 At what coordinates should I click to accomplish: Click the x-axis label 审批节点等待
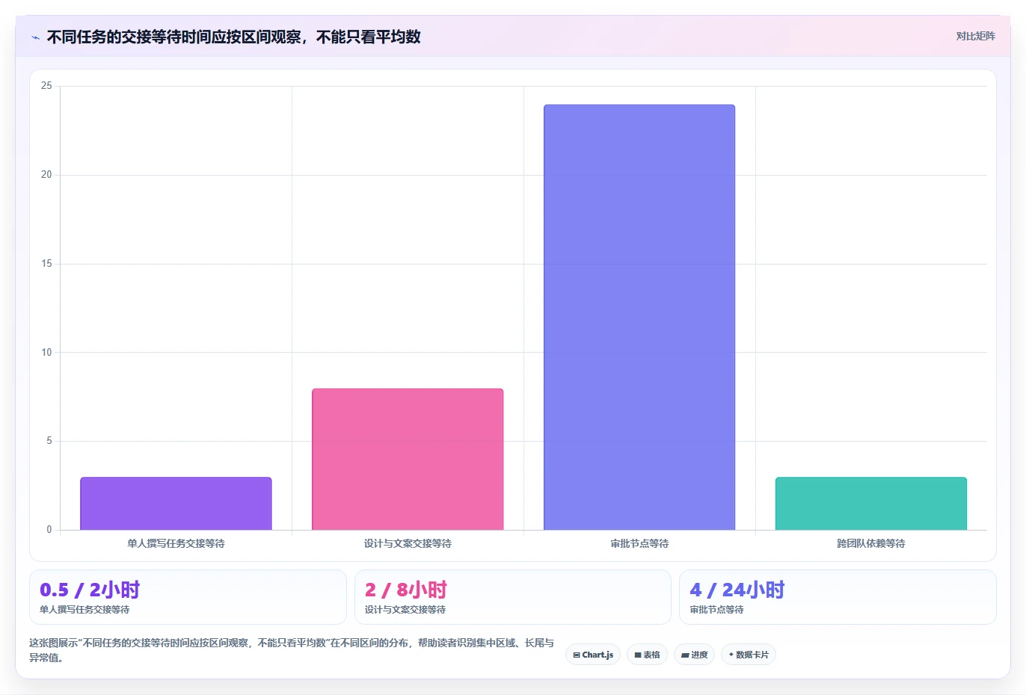pyautogui.click(x=639, y=543)
